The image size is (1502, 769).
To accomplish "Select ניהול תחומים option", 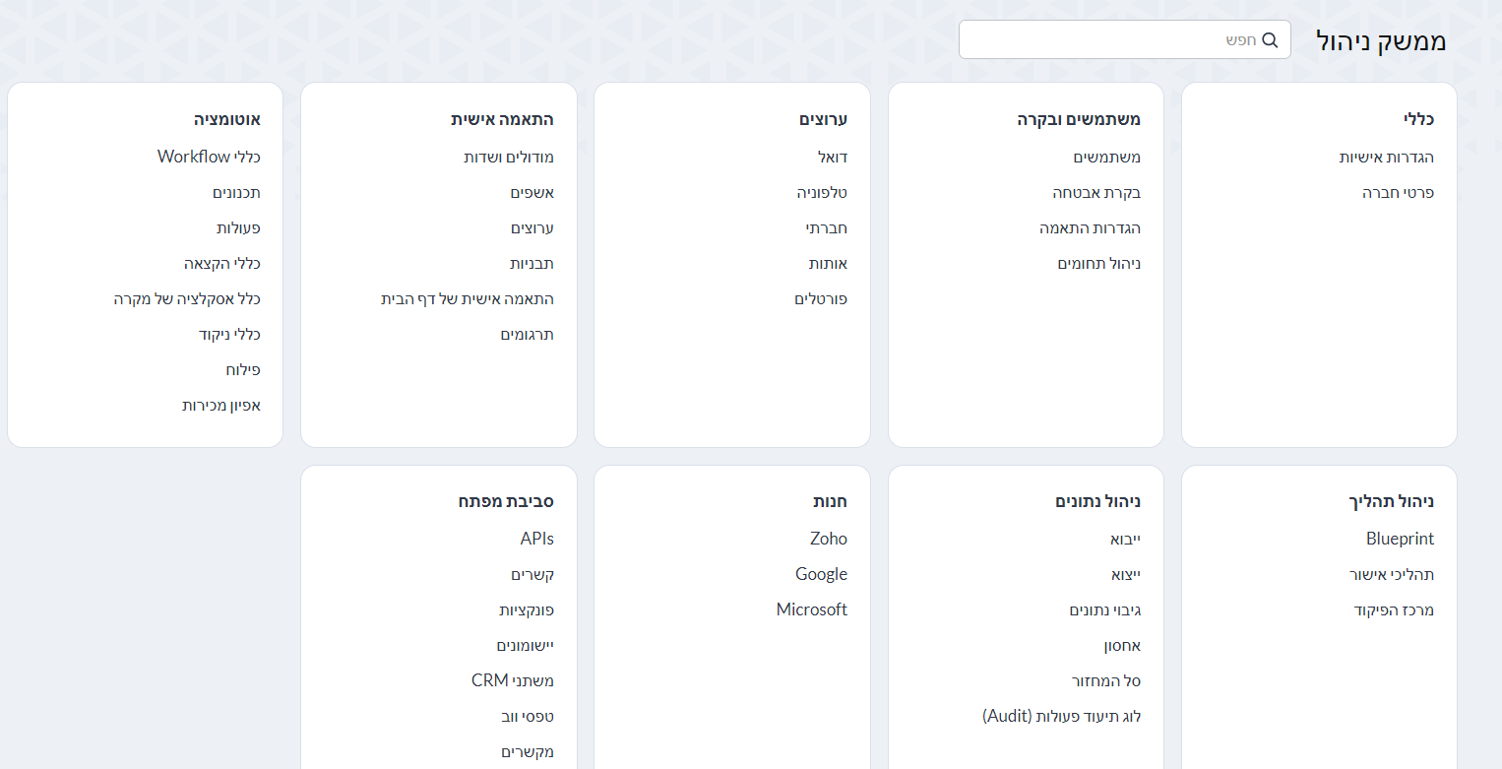I will point(1098,264).
